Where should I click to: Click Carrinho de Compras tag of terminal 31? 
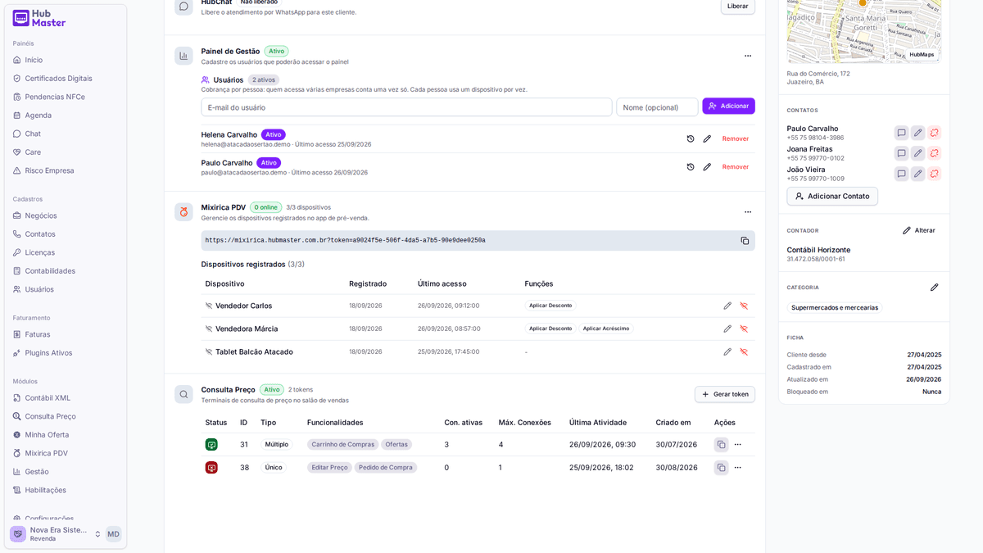coord(342,444)
